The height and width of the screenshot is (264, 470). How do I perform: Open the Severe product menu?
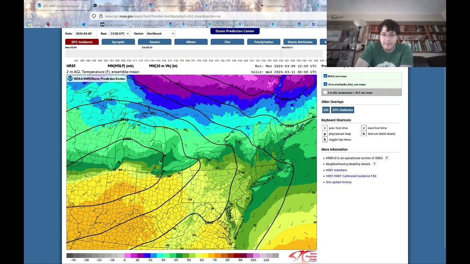[155, 42]
